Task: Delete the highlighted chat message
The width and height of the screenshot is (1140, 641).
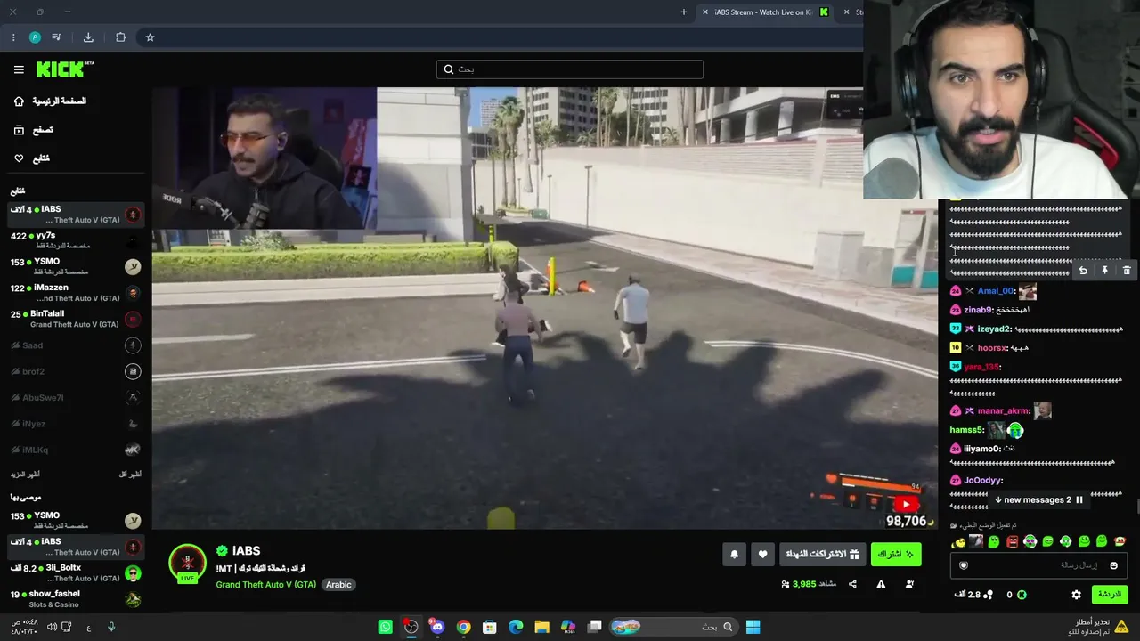Action: [1127, 271]
